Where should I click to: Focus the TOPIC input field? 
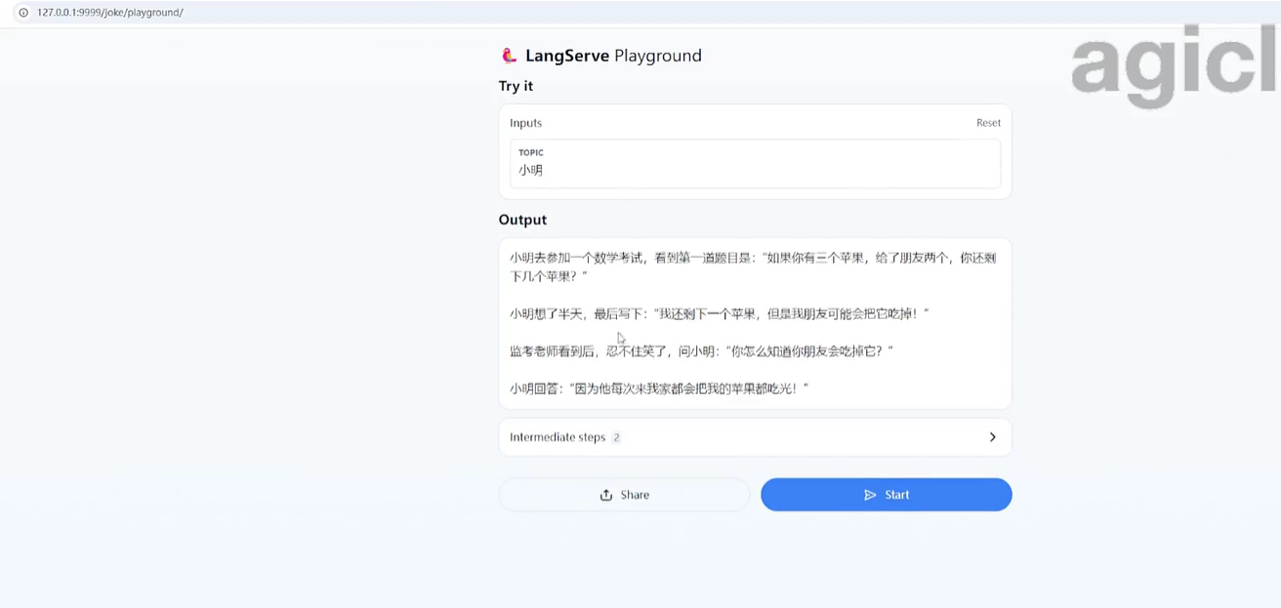pos(755,163)
